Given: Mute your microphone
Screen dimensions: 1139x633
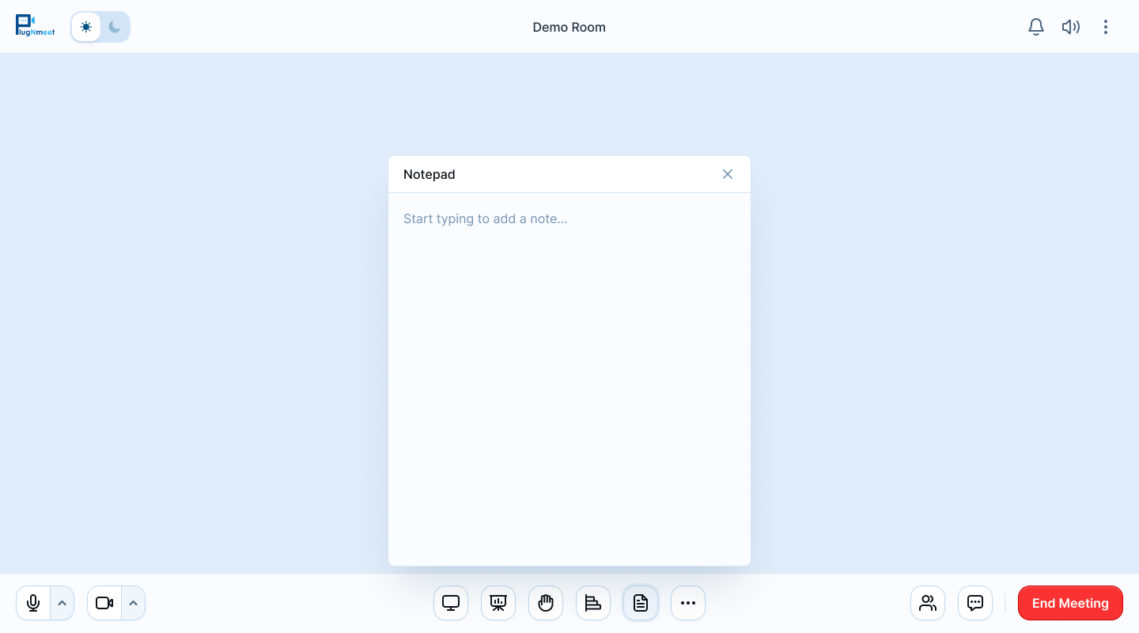Looking at the screenshot, I should 32,603.
